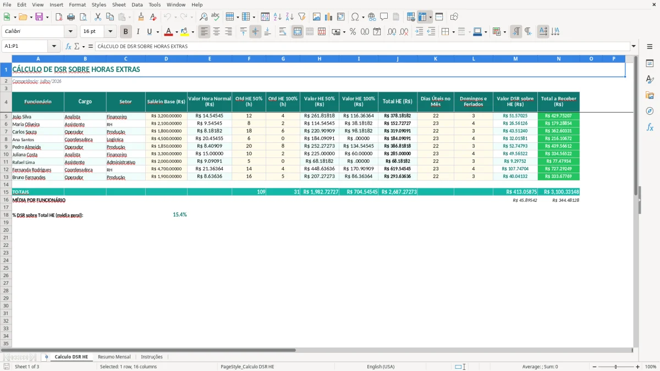Clear direct formatting
Viewport: 660px width, 371px height.
(x=153, y=17)
